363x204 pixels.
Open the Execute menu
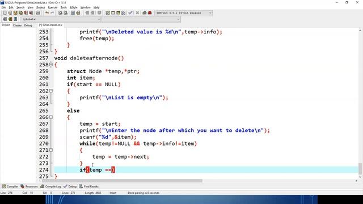pyautogui.click(x=53, y=7)
